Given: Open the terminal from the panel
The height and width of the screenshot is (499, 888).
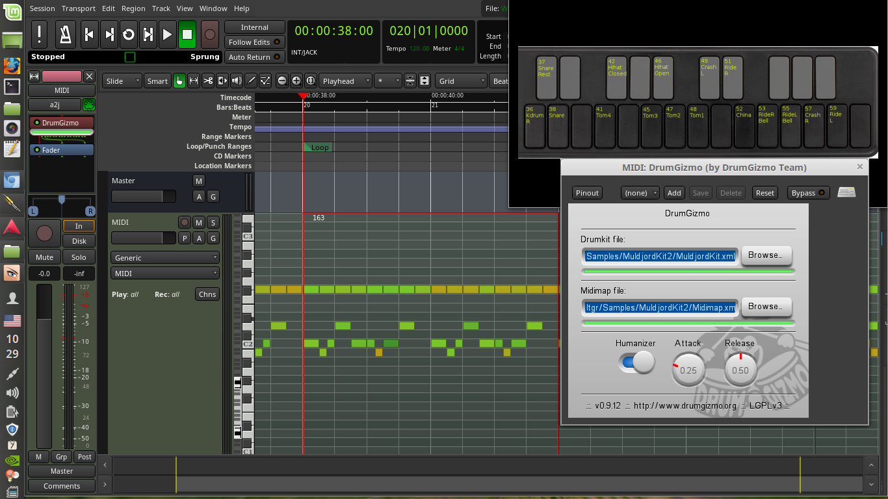Looking at the screenshot, I should [x=12, y=86].
